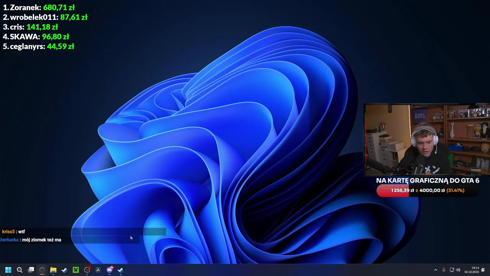Open OBS Studio from taskbar
The width and height of the screenshot is (490, 276).
pyautogui.click(x=87, y=270)
